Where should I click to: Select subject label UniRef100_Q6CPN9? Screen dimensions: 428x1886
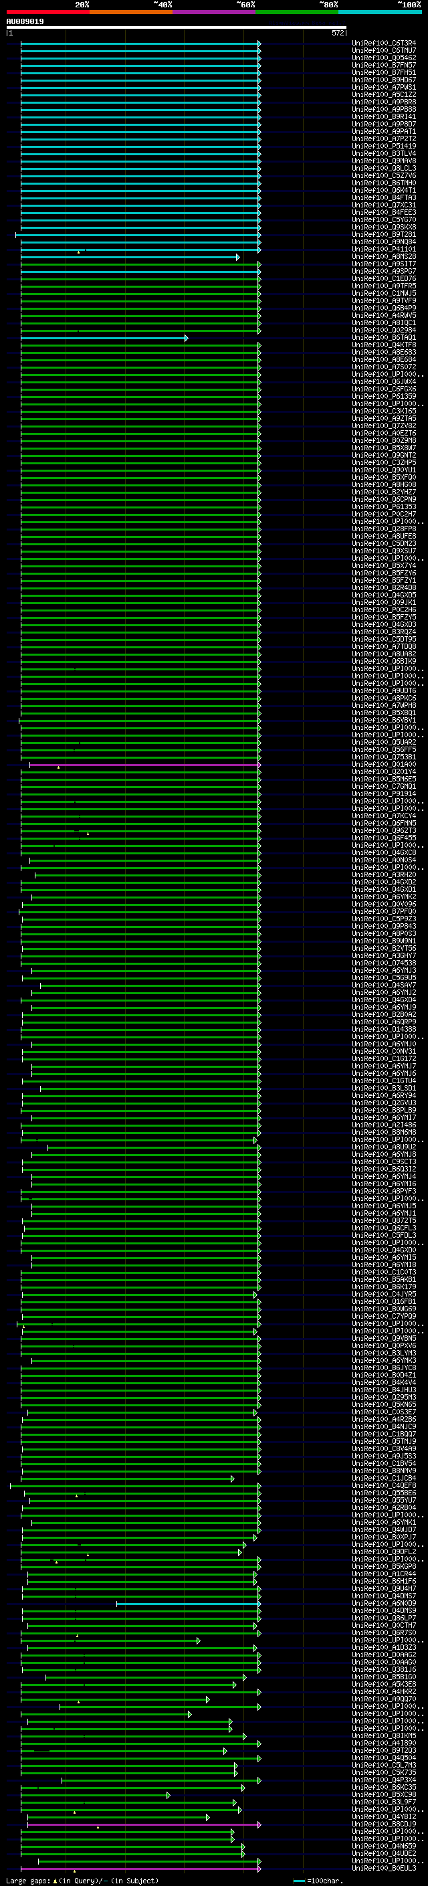[x=384, y=499]
